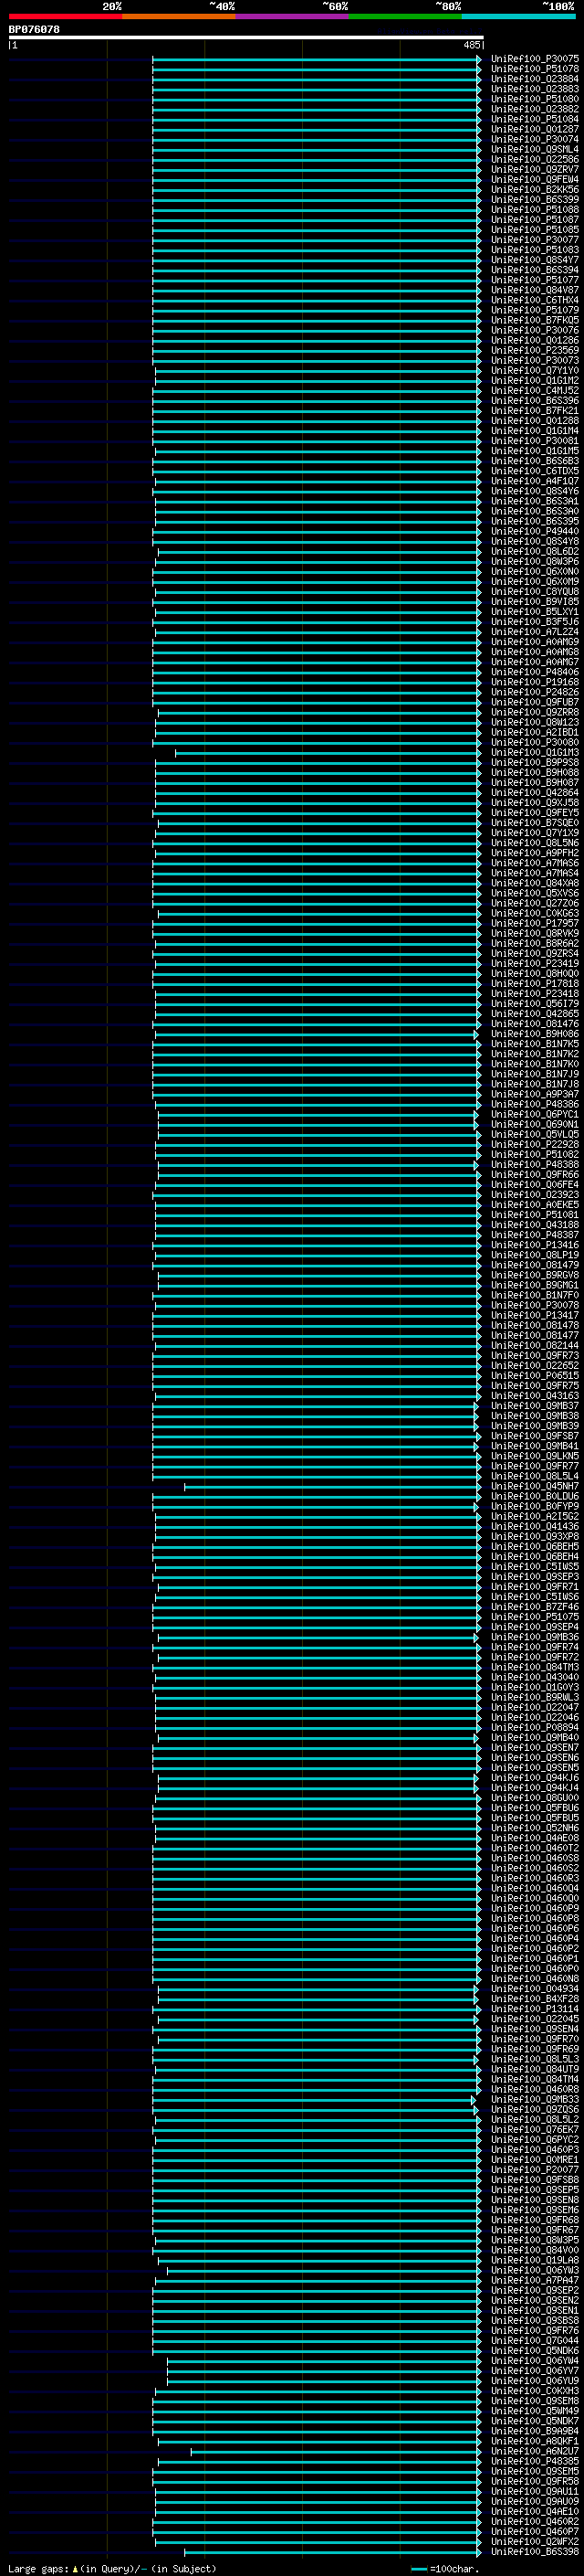584x2576 pixels.
Task: Select hit UniRef100_B6S399
Action: (535, 200)
